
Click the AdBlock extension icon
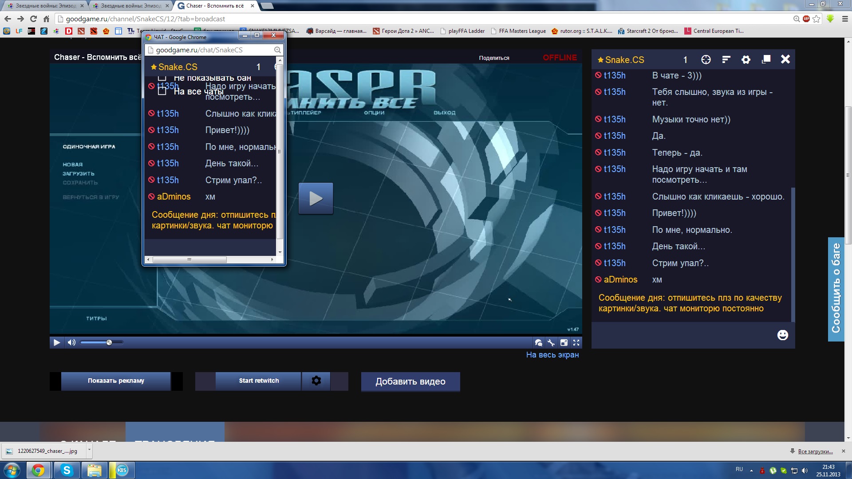tap(806, 19)
